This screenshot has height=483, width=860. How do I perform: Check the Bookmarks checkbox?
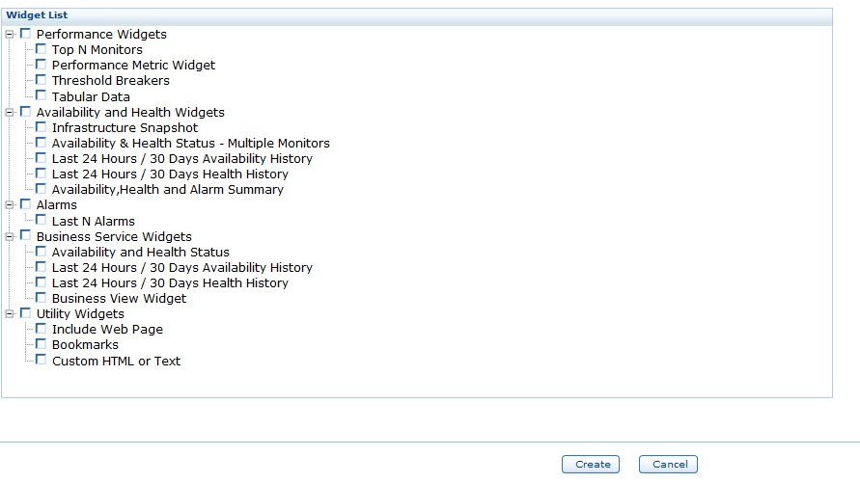click(41, 344)
